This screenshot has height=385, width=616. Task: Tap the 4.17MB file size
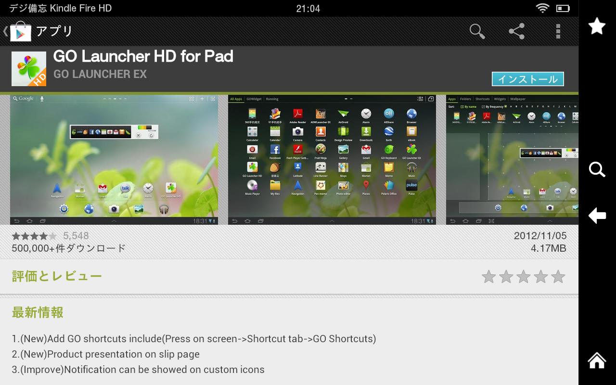(549, 248)
